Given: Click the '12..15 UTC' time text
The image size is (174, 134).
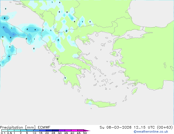Looking at the screenshot, I should [144, 127].
